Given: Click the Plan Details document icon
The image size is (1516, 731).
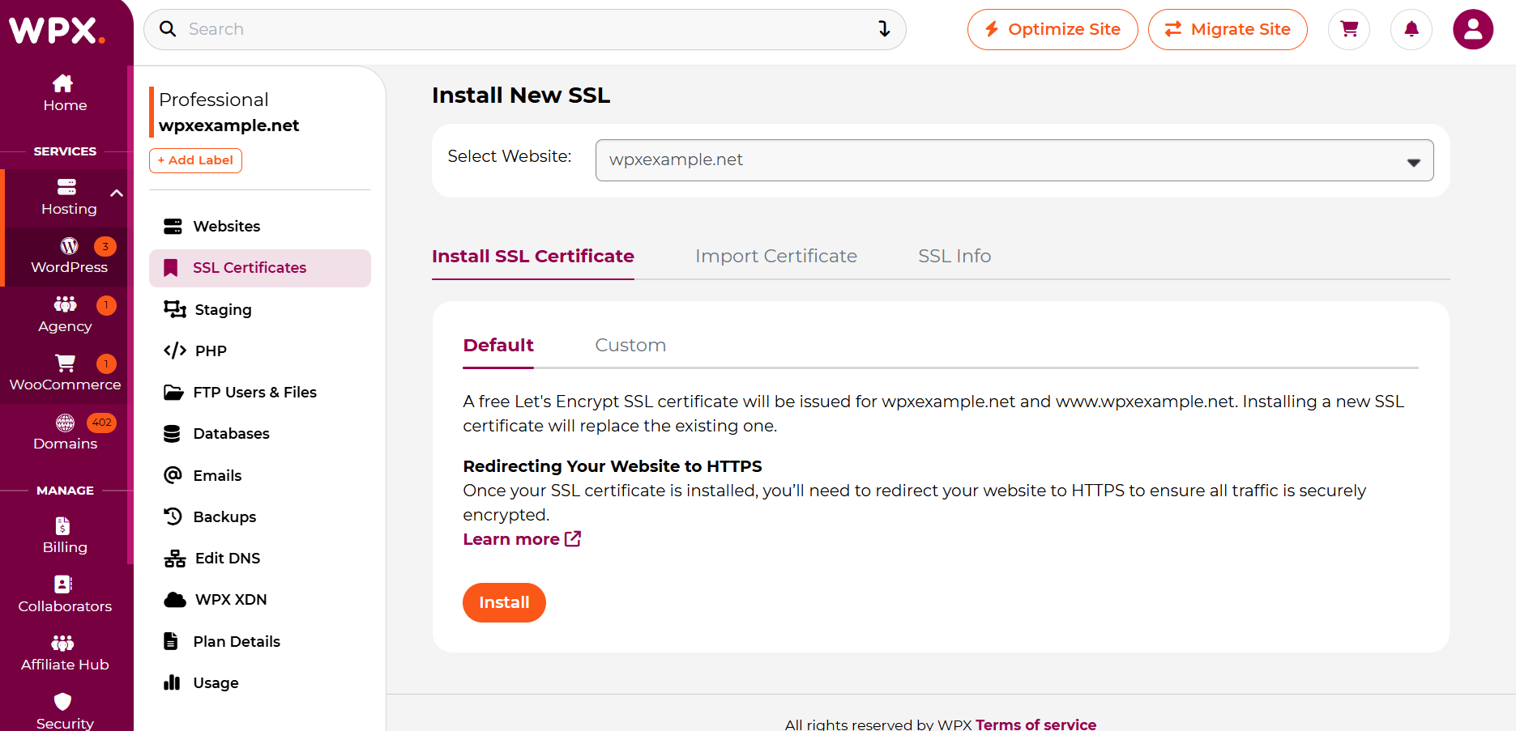Looking at the screenshot, I should pos(171,641).
